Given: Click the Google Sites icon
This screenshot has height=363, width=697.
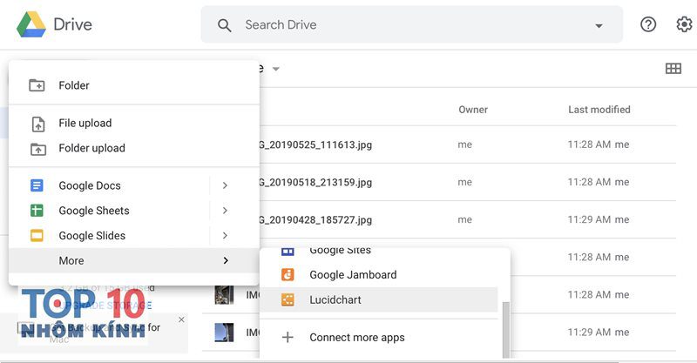Looking at the screenshot, I should [x=288, y=252].
